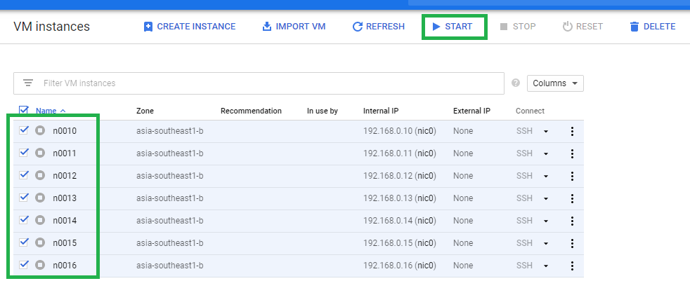Expand the SSH dropdown arrow for n0011
Screen dimensions: 690x288
546,154
